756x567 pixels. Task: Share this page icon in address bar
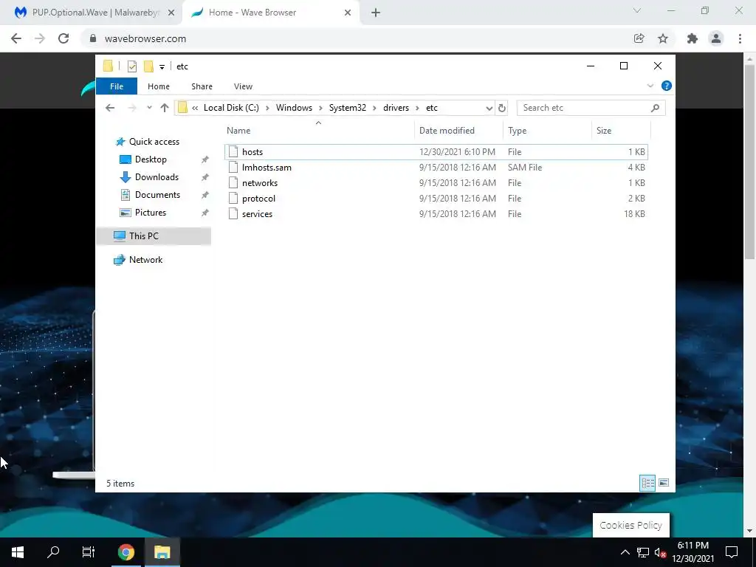click(x=639, y=38)
